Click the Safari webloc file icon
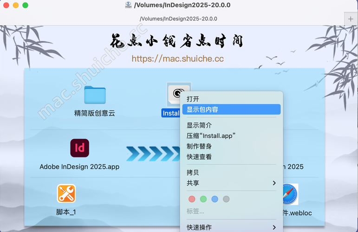 coord(289,193)
